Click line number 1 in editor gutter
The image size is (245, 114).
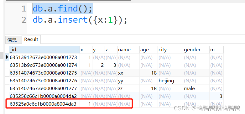point(24,9)
